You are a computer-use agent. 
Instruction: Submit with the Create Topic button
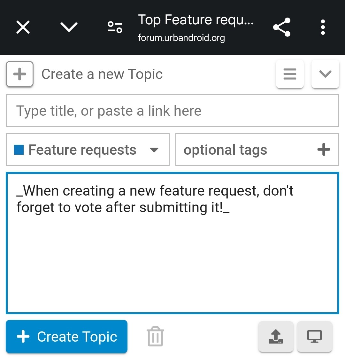tap(66, 337)
